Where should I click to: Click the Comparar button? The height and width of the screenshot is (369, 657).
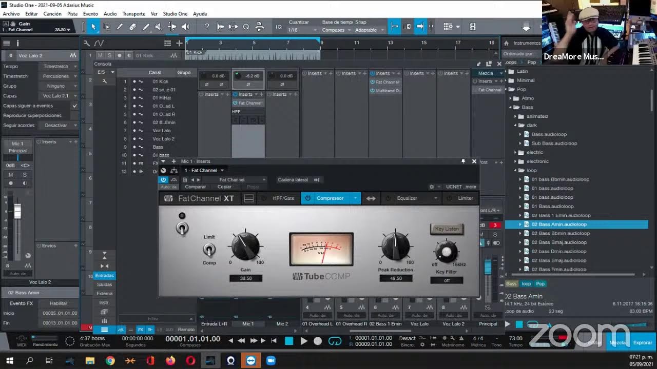click(x=196, y=187)
